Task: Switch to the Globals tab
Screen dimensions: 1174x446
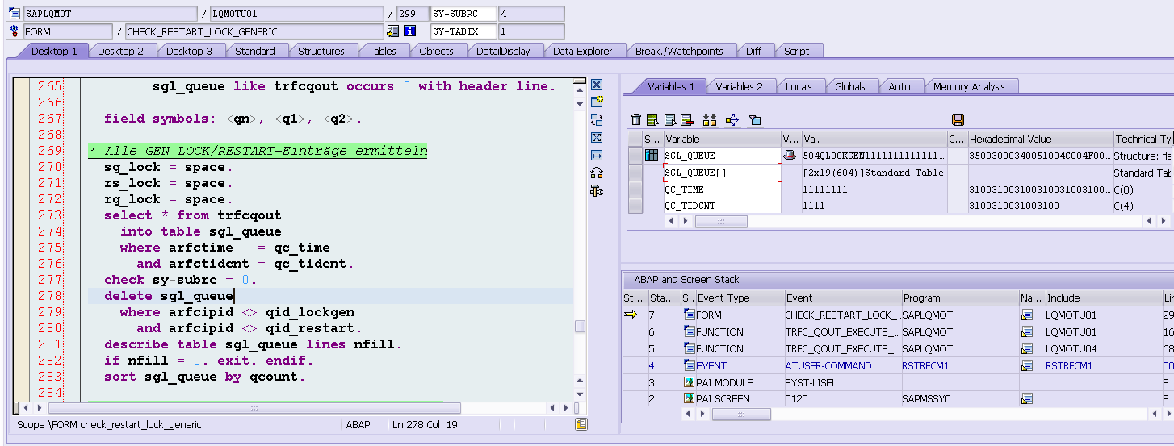Action: pyautogui.click(x=849, y=86)
